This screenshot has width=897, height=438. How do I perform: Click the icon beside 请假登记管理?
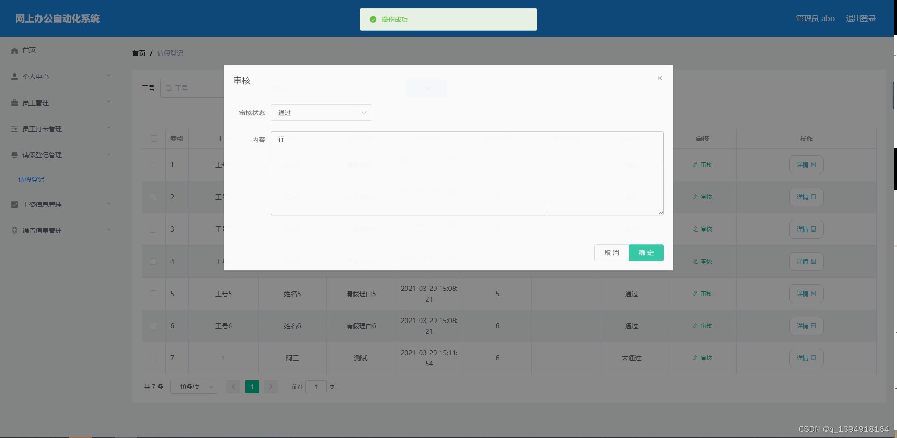14,155
